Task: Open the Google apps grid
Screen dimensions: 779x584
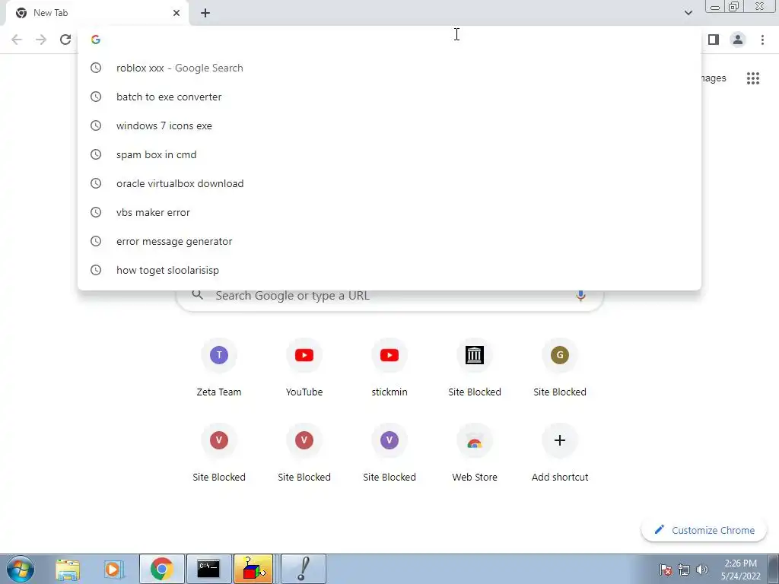Action: coord(752,78)
